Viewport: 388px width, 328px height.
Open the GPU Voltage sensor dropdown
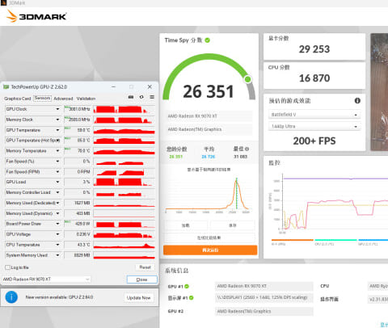tap(57, 234)
